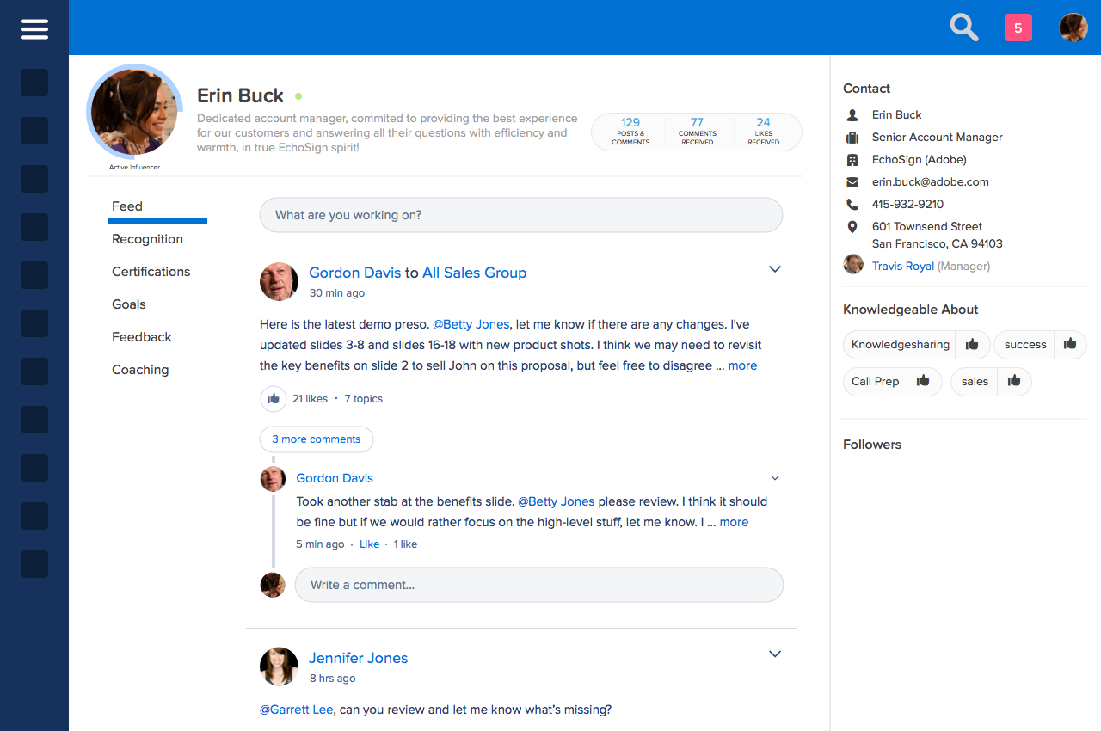Click the 'Write a comment...' field
Viewport: 1101px width, 731px height.
coord(539,585)
